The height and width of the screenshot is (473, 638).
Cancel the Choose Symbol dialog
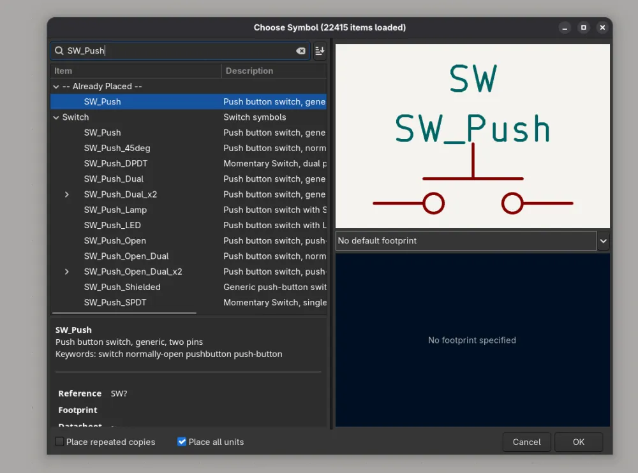pyautogui.click(x=526, y=442)
